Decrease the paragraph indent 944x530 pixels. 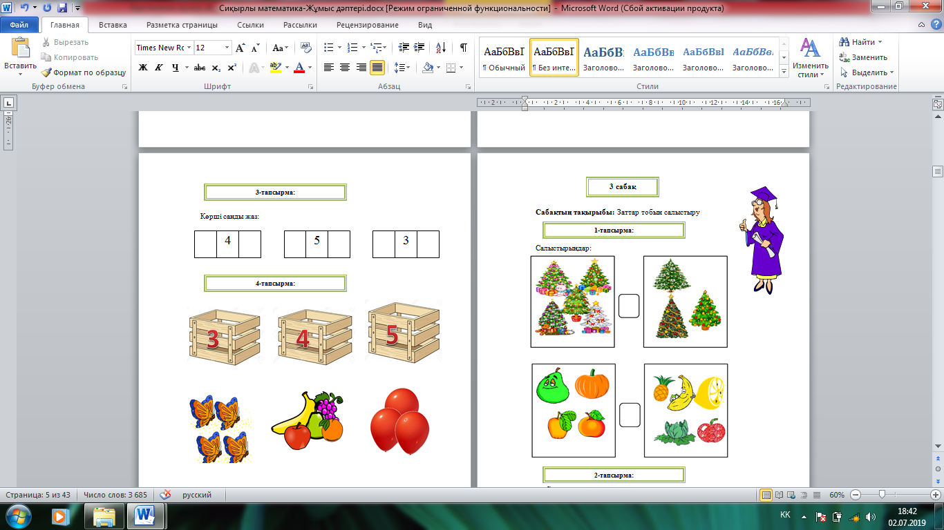point(404,48)
